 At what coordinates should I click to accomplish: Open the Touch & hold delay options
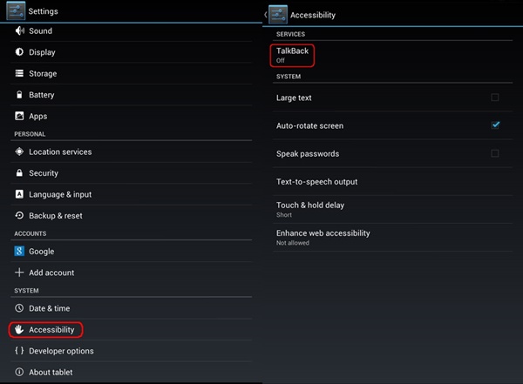(x=392, y=209)
